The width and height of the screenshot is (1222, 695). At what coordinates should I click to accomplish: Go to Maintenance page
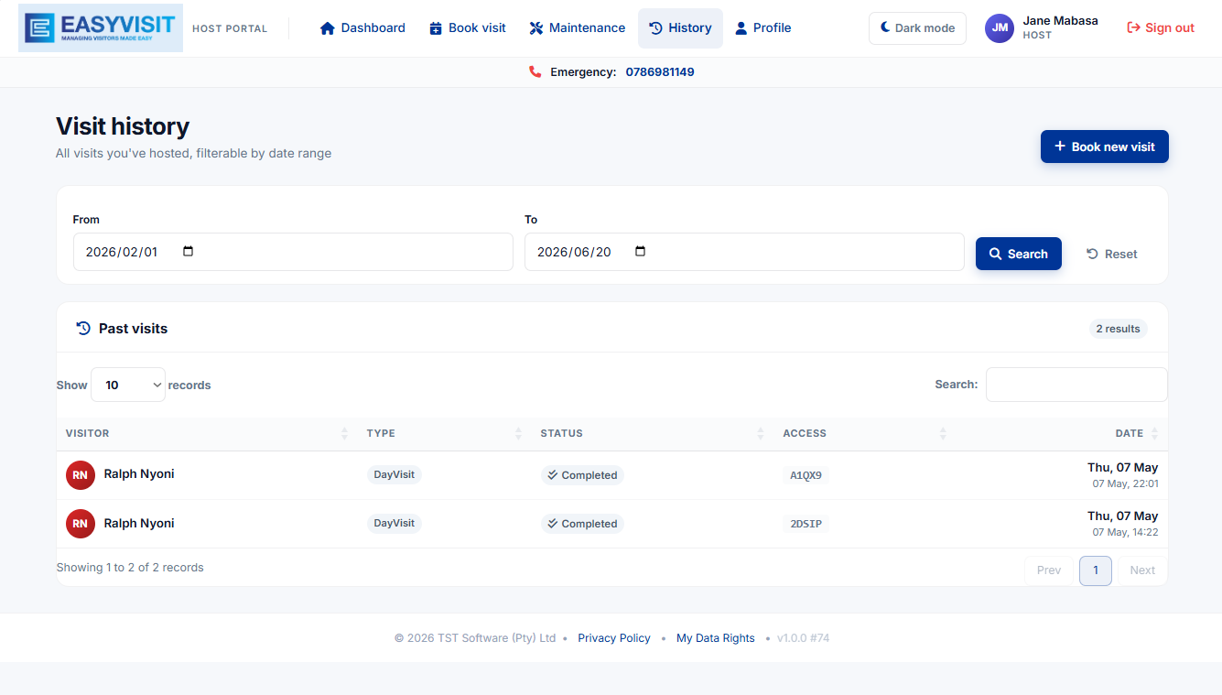pos(578,28)
